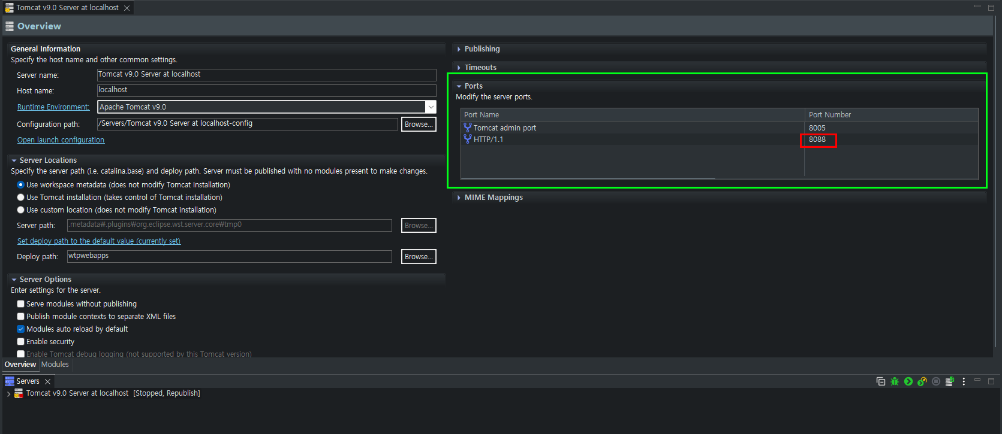Click disabled Browse next to Server path
Viewport: 1002px width, 434px height.
[419, 226]
